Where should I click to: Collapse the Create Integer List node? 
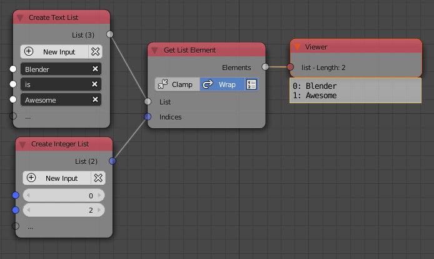coord(23,145)
